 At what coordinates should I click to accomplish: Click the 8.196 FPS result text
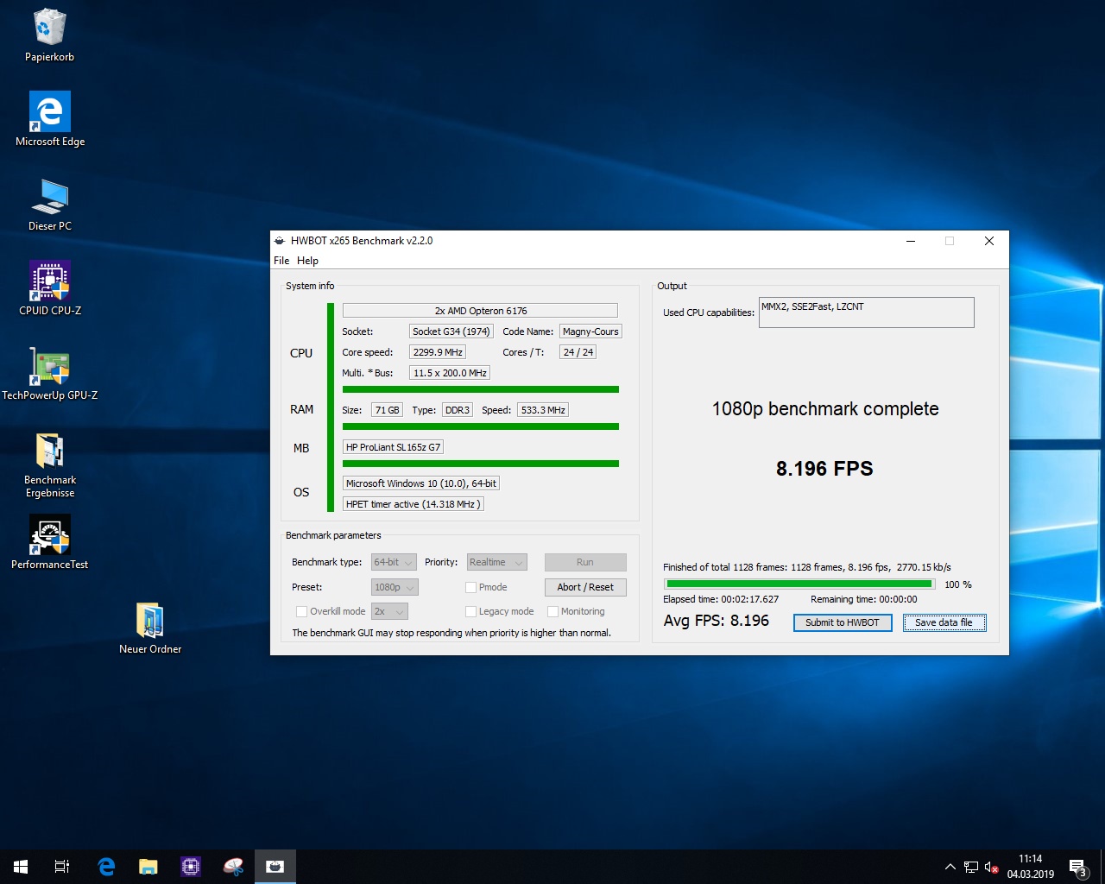824,469
